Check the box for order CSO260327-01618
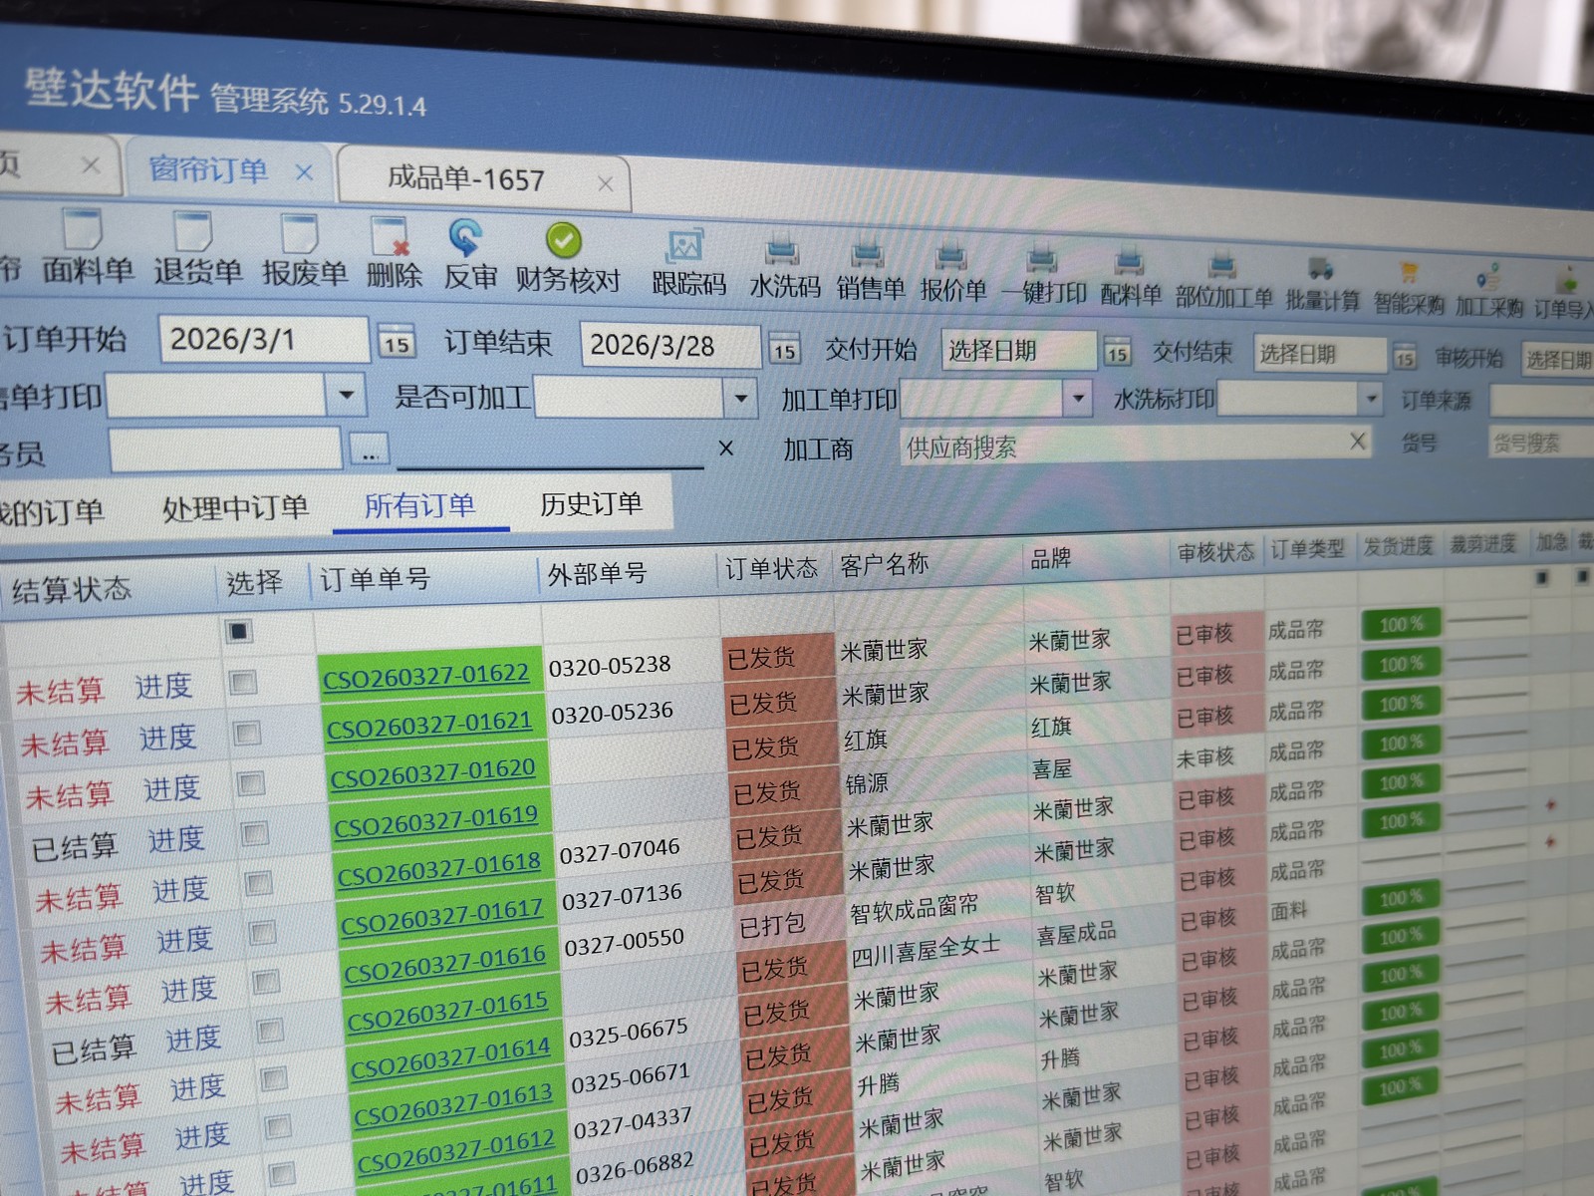Screen dimensions: 1594x1196 [x=258, y=883]
